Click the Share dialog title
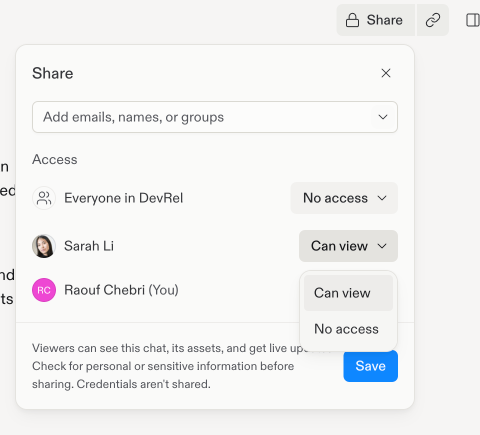Image resolution: width=480 pixels, height=435 pixels. click(x=52, y=73)
